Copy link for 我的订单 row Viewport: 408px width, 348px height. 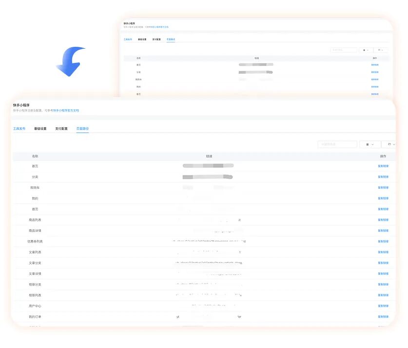(x=383, y=316)
